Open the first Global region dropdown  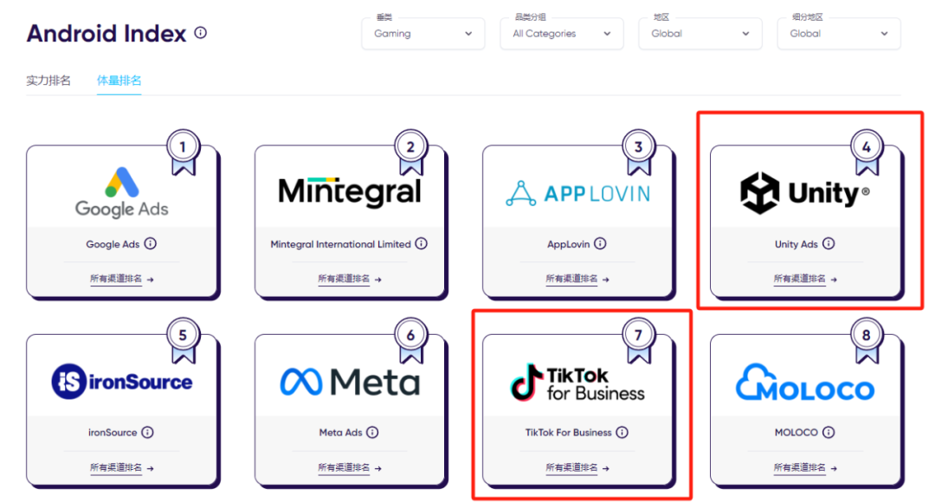click(700, 34)
